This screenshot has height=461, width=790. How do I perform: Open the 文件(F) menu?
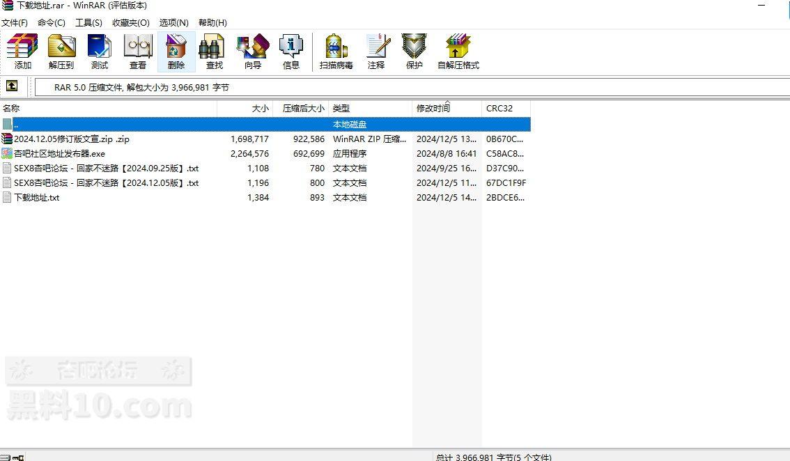point(15,23)
